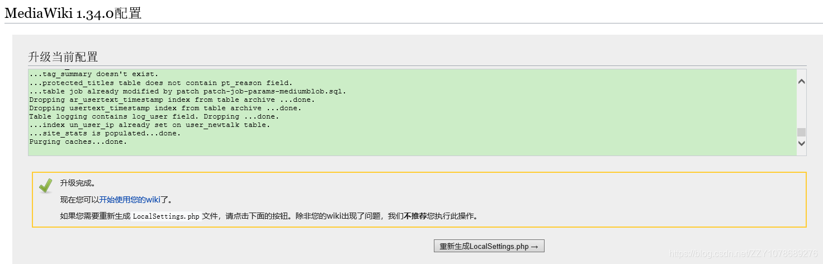Click the log scrollbar thumb
Image resolution: width=823 pixels, height=264 pixels.
801,132
